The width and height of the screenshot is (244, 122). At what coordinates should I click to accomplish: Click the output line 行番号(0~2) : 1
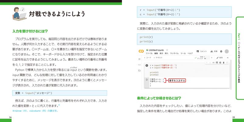tap(157, 79)
